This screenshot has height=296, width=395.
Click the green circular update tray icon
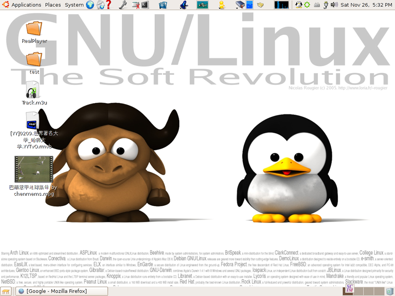[x=307, y=4]
